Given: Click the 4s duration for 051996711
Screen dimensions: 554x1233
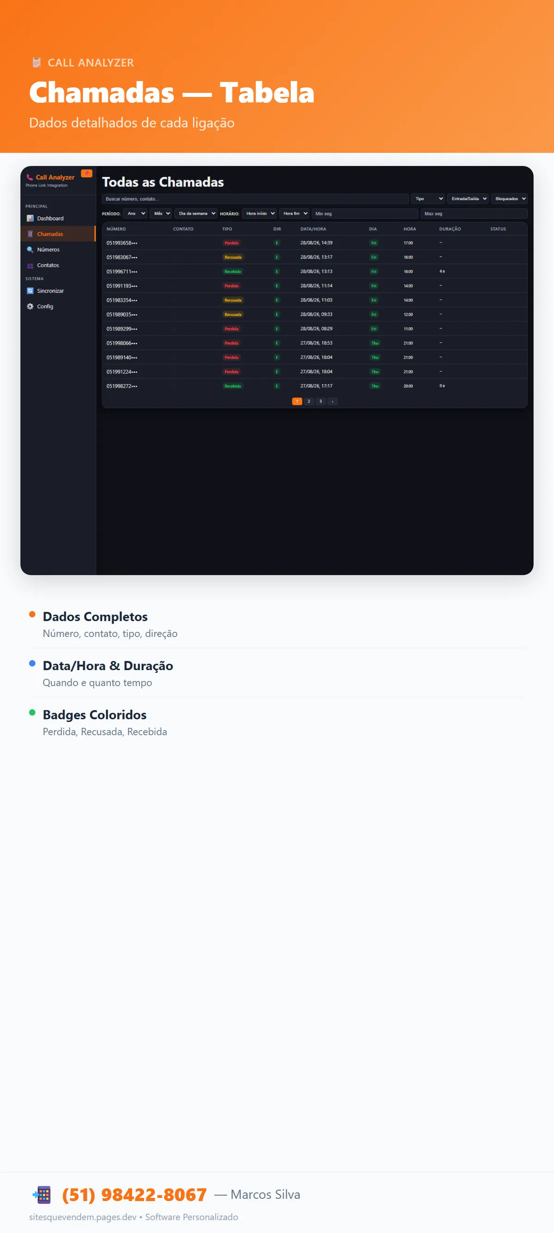Looking at the screenshot, I should click(x=442, y=271).
